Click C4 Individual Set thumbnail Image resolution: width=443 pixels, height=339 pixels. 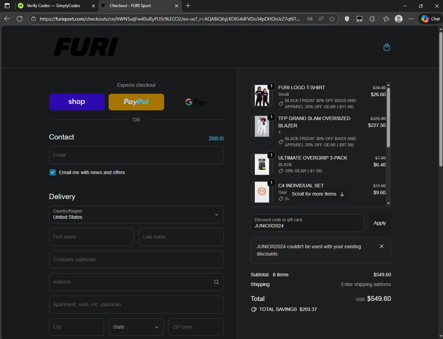[262, 192]
